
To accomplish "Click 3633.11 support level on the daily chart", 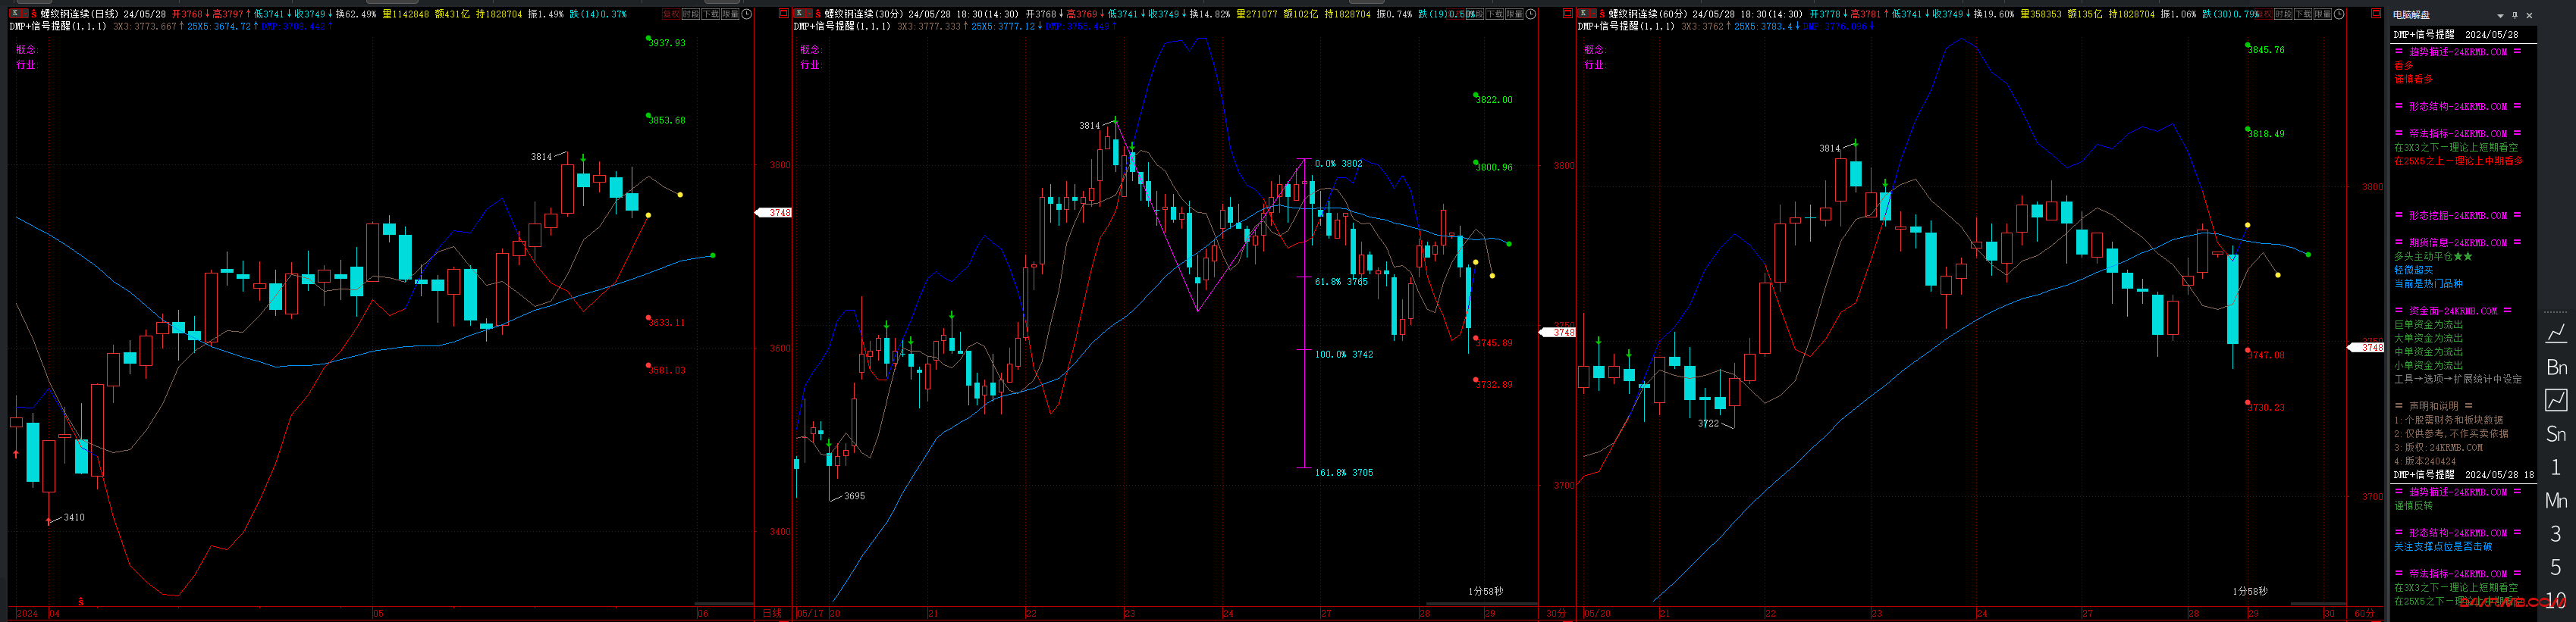I will click(667, 323).
